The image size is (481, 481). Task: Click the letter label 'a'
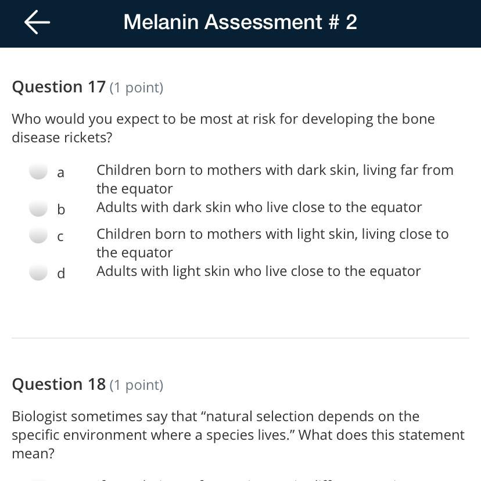(x=60, y=173)
